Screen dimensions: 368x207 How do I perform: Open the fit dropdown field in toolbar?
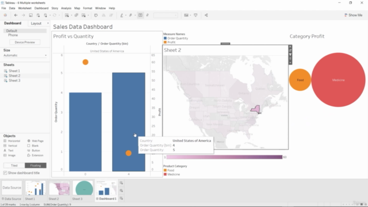click(166, 16)
